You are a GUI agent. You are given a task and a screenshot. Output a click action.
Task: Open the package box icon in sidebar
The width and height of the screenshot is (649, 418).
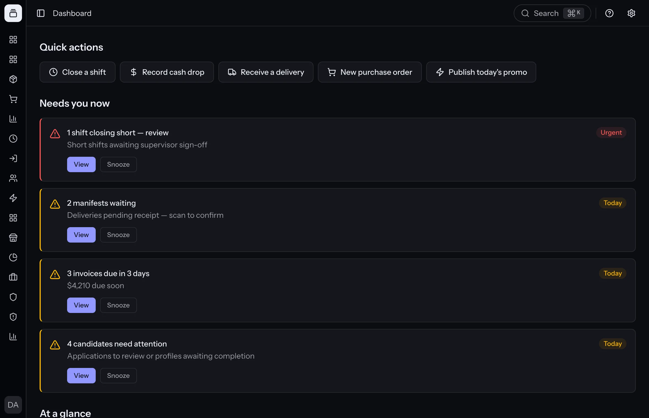(x=13, y=79)
